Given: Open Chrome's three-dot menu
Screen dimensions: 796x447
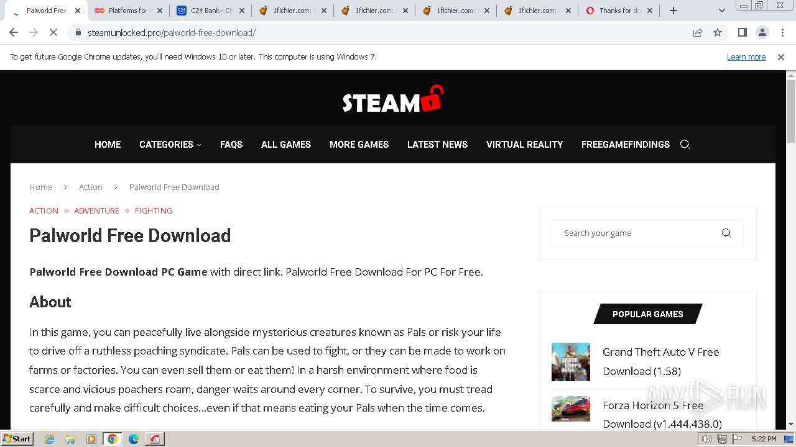Looking at the screenshot, I should point(782,32).
